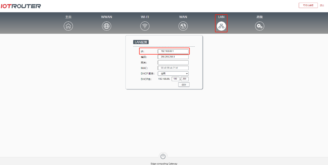This screenshot has height=165, width=328.
Task: Open the 主页 home icon
Action: point(68,26)
